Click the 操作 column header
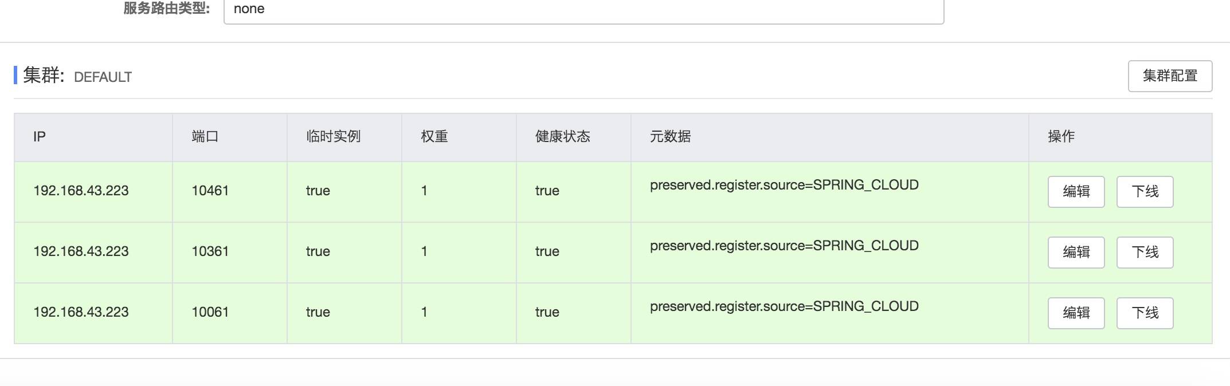Screen dimensions: 1230x386 pyautogui.click(x=1061, y=137)
